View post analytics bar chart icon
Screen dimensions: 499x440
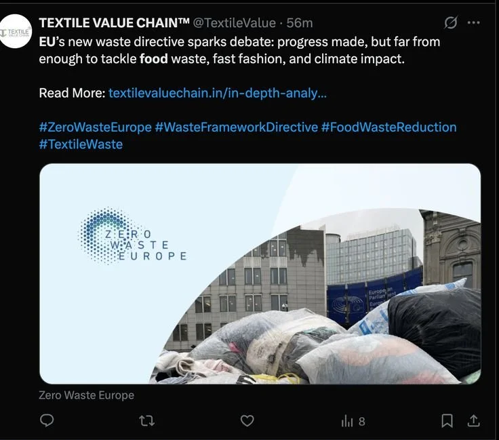(347, 421)
